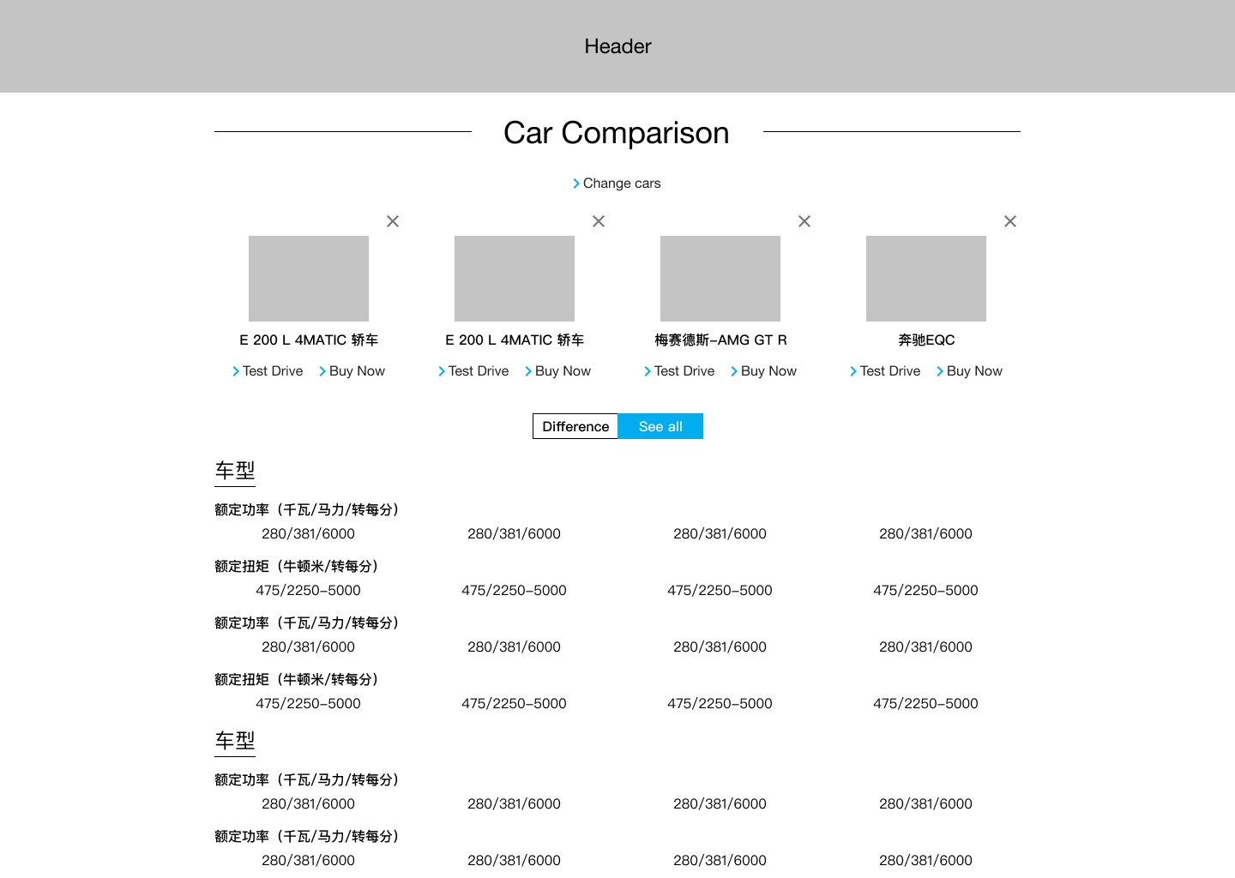Image resolution: width=1235 pixels, height=878 pixels.
Task: Open the Change cars link
Action: pos(617,183)
